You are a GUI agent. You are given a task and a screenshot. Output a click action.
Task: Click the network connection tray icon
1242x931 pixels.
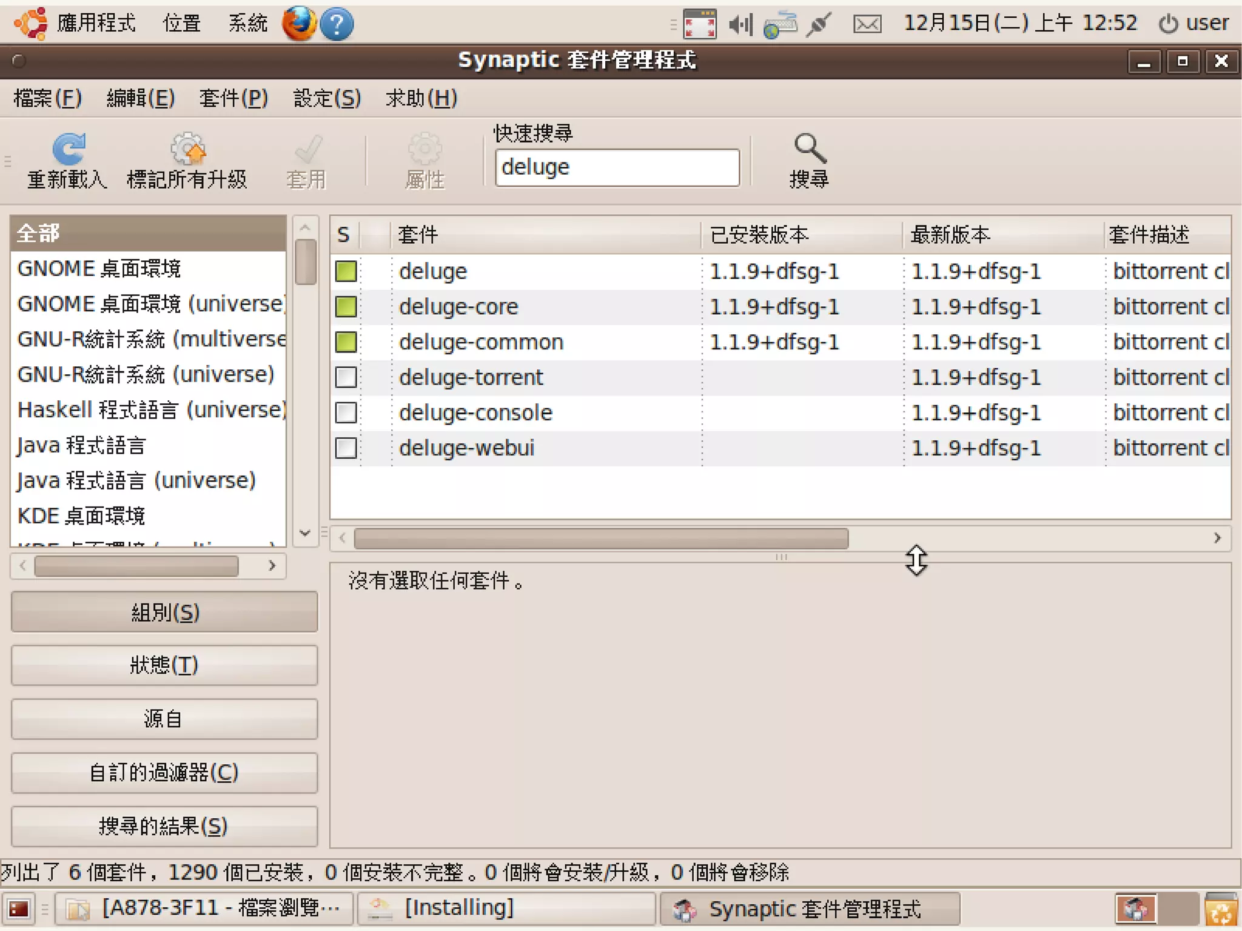tap(780, 25)
